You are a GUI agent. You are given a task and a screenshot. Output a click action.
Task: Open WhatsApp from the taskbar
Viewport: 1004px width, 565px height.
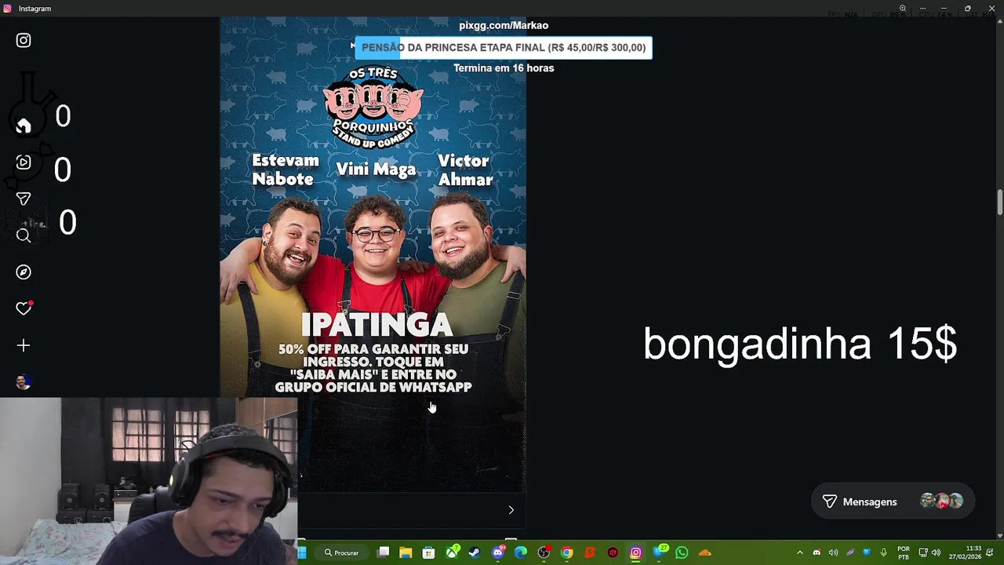coord(682,553)
